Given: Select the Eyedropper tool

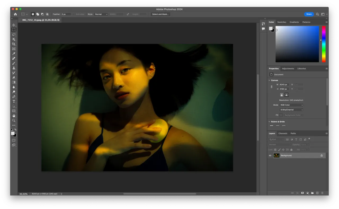Looking at the screenshot, I should (x=14, y=54).
